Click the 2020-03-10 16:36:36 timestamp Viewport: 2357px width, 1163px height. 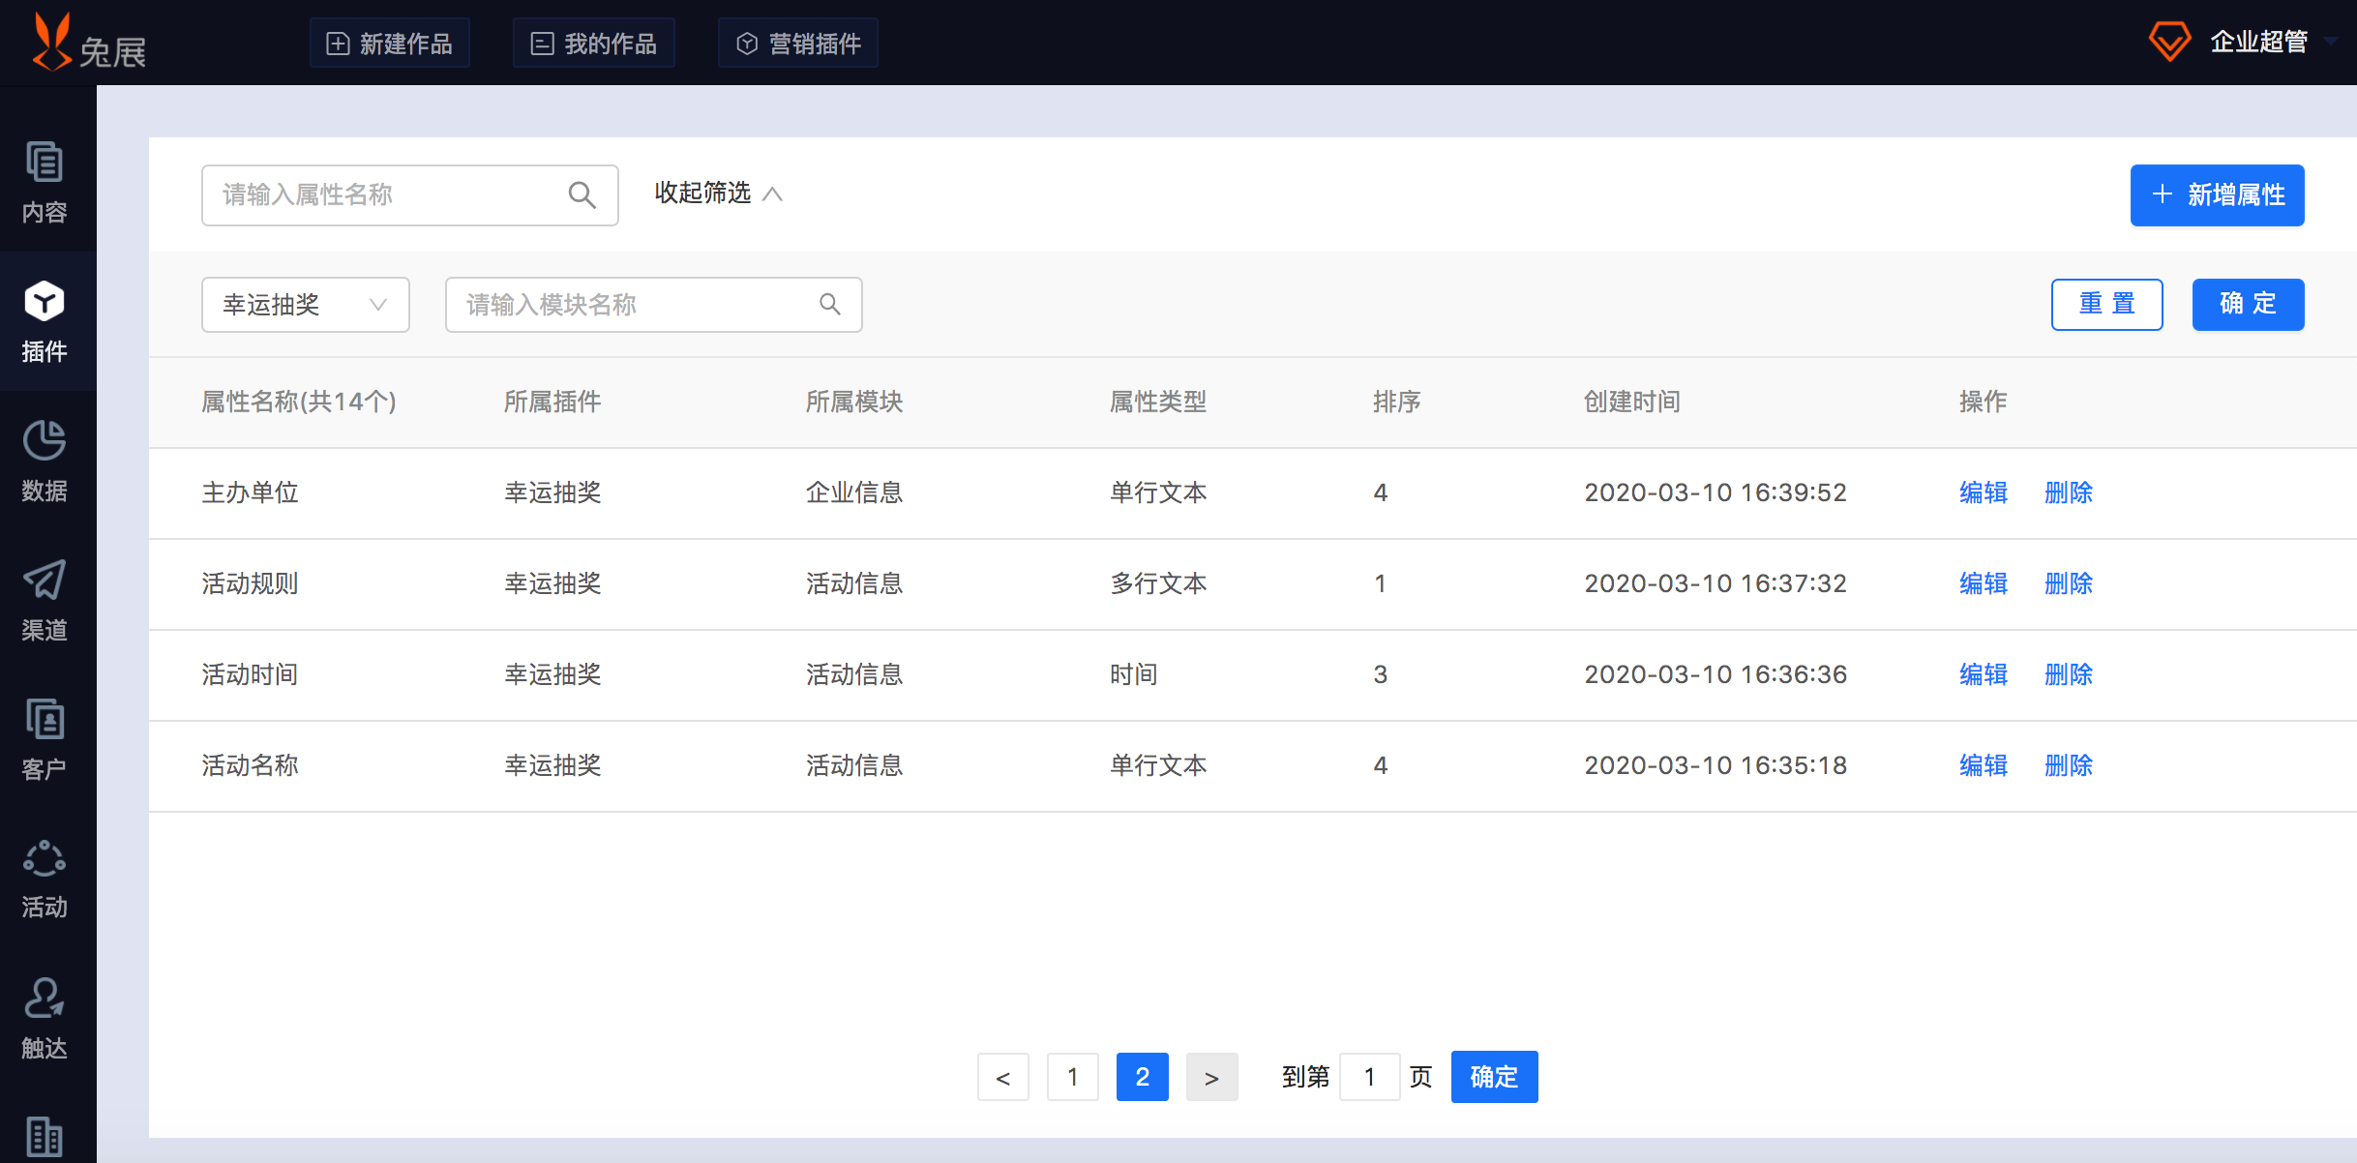click(1716, 674)
